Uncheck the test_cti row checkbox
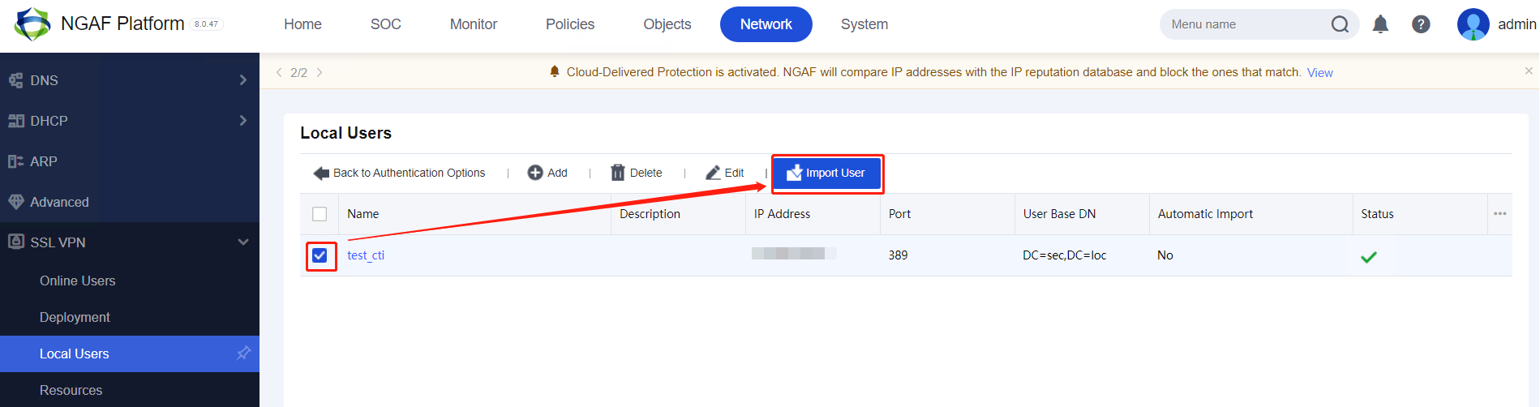The width and height of the screenshot is (1540, 407). pos(320,255)
